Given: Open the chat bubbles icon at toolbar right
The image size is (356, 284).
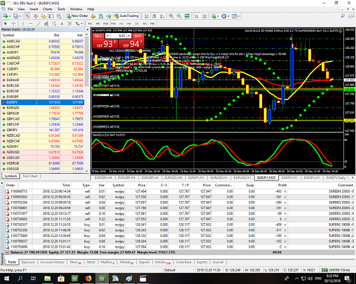Looking at the screenshot, I should (x=351, y=16).
